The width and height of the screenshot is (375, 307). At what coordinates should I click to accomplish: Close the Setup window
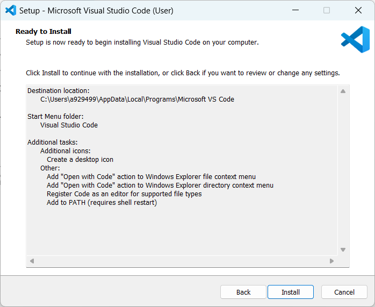358,10
